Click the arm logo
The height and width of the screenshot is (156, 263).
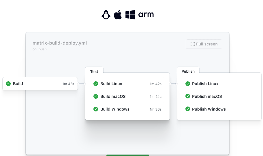pos(146,14)
